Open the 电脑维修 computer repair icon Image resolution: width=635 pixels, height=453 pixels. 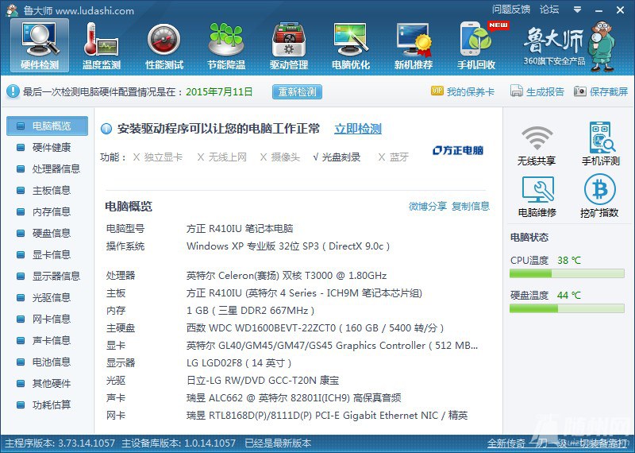coord(537,196)
